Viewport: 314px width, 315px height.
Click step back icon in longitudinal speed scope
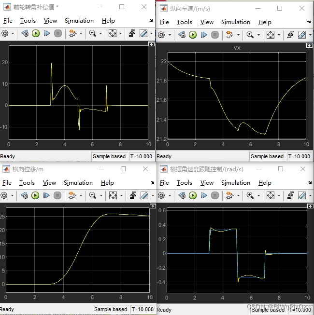click(182, 35)
